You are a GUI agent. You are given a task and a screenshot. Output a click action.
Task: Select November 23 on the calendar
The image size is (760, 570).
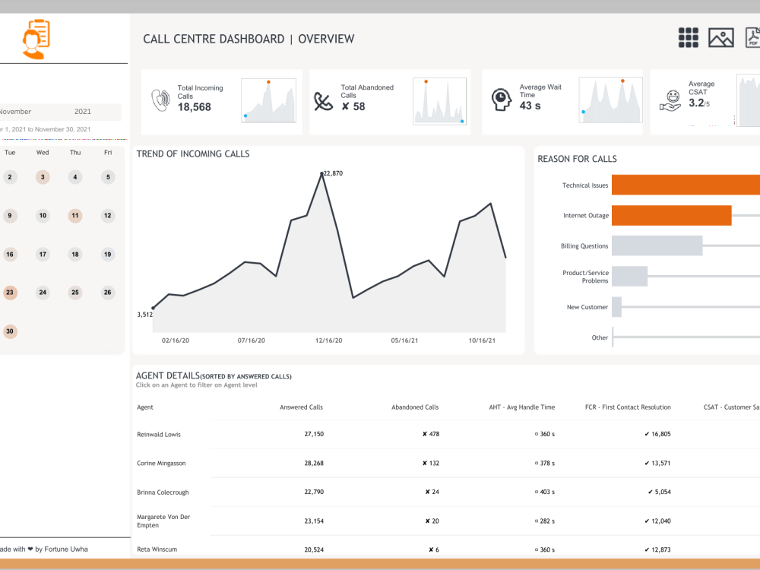[10, 293]
